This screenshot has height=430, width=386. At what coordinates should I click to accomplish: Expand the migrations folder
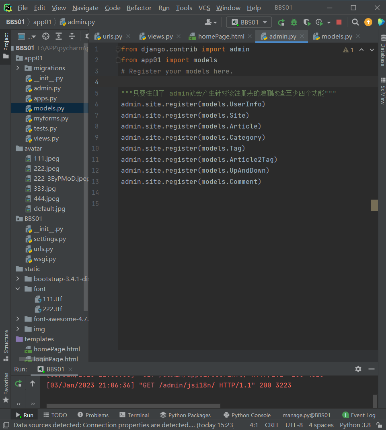coord(18,68)
